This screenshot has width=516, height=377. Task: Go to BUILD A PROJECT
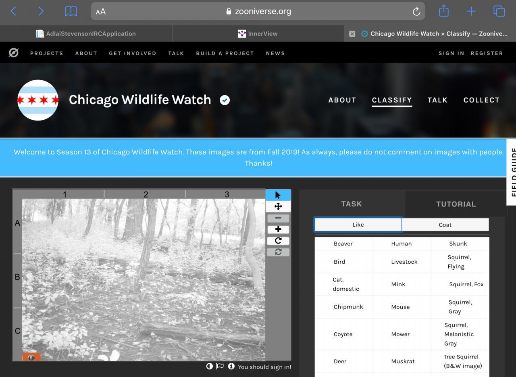click(x=225, y=53)
